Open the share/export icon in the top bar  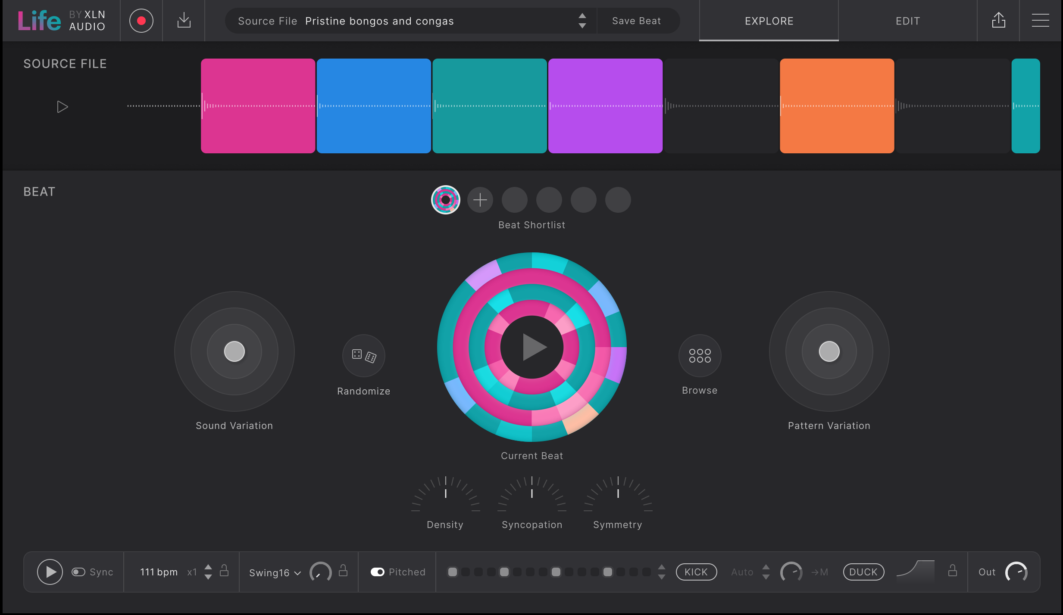[x=998, y=20]
